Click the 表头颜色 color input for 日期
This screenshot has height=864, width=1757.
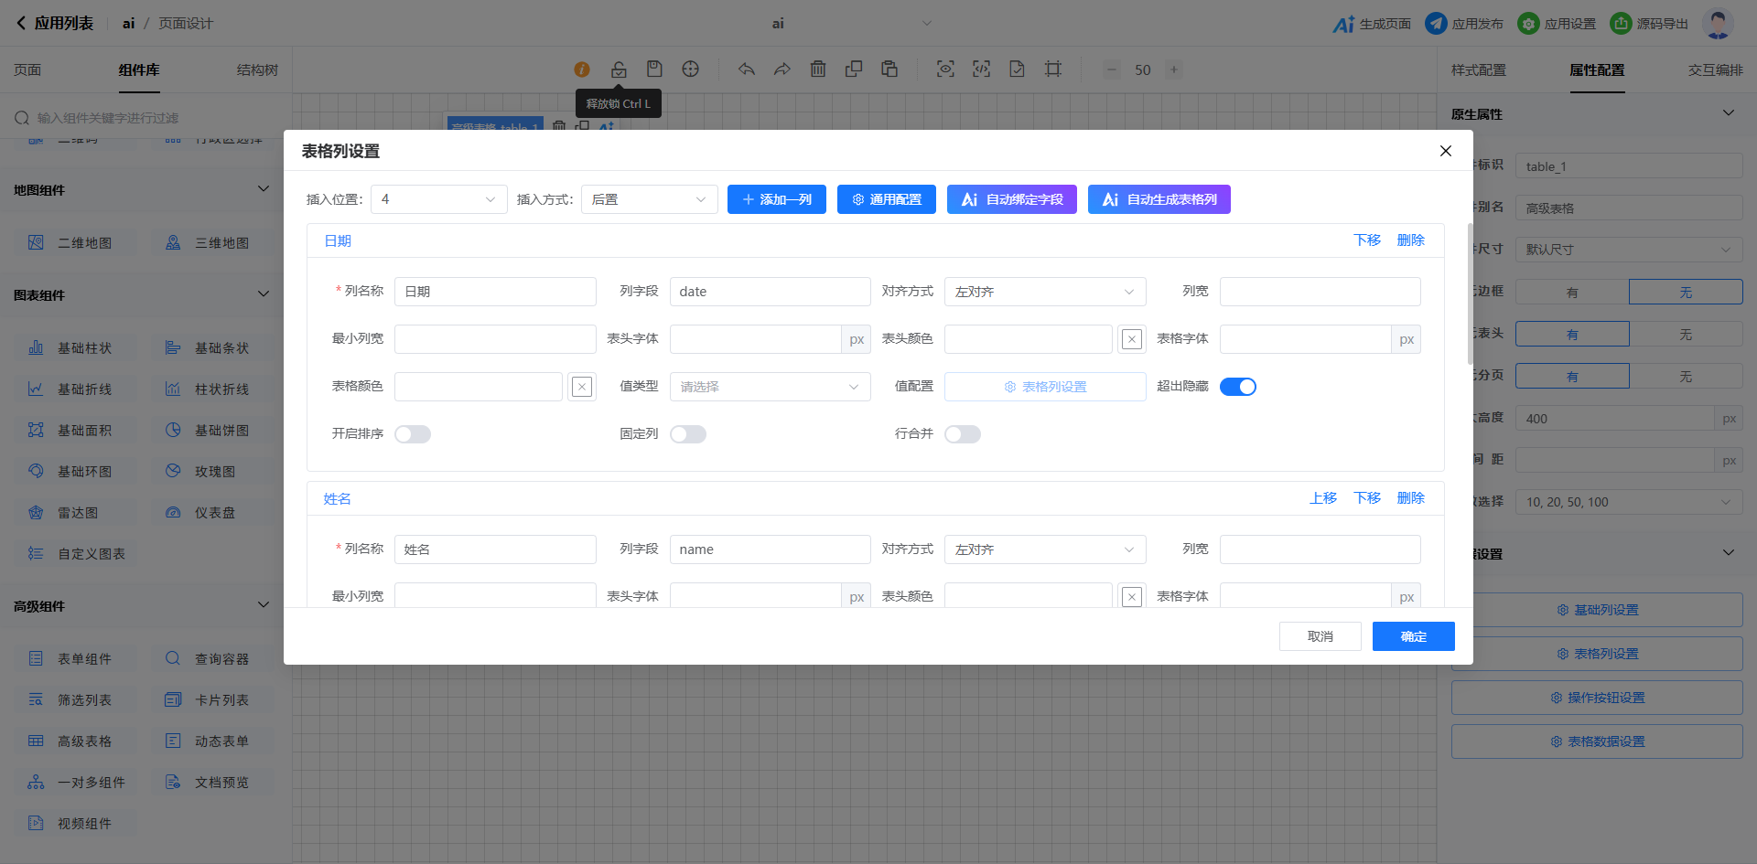pyautogui.click(x=1028, y=339)
